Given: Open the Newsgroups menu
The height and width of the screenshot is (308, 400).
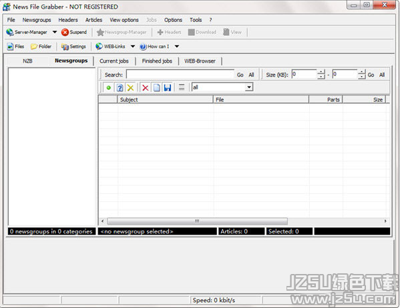Looking at the screenshot, I should click(x=37, y=20).
